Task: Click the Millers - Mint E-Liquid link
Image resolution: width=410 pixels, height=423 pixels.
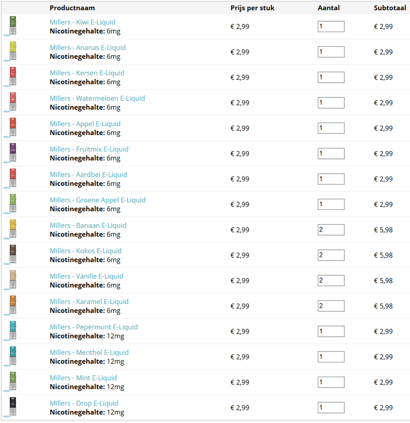Action: (x=83, y=378)
